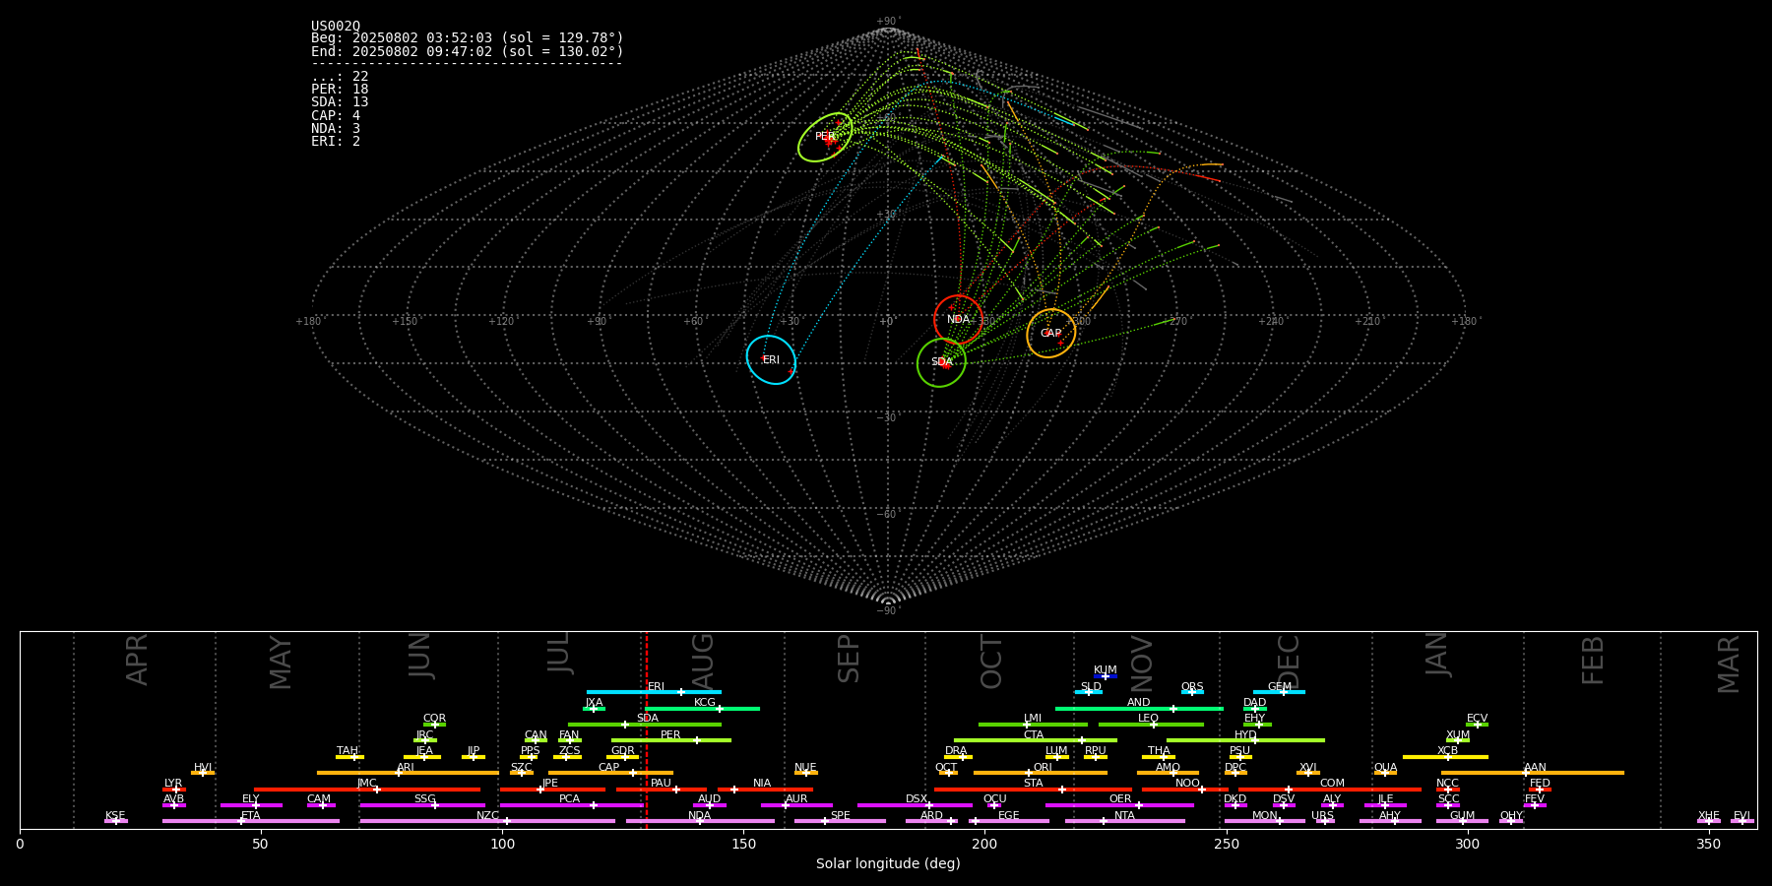Click the APR month label in timeline
The height and width of the screenshot is (886, 1772).
tap(137, 660)
